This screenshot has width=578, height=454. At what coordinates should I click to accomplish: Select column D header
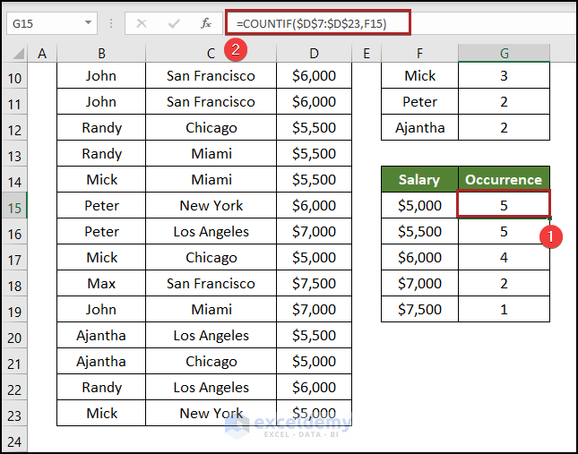(314, 55)
